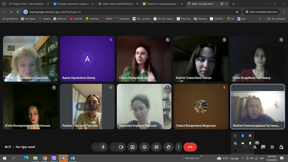Open the meeting activities grid icon
Image resolution: width=288 pixels, height=162 pixels.
click(272, 147)
